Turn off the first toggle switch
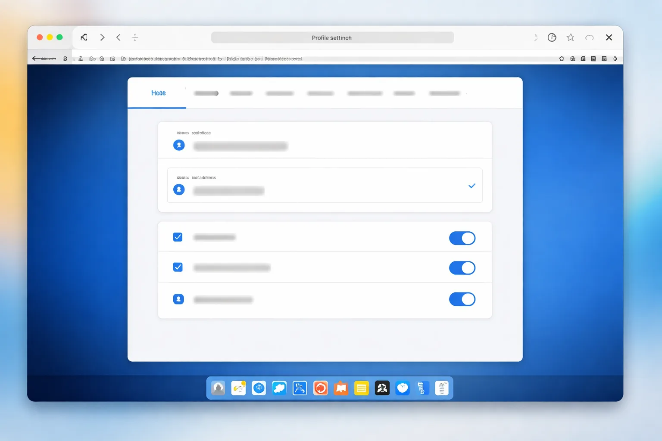 coord(462,238)
